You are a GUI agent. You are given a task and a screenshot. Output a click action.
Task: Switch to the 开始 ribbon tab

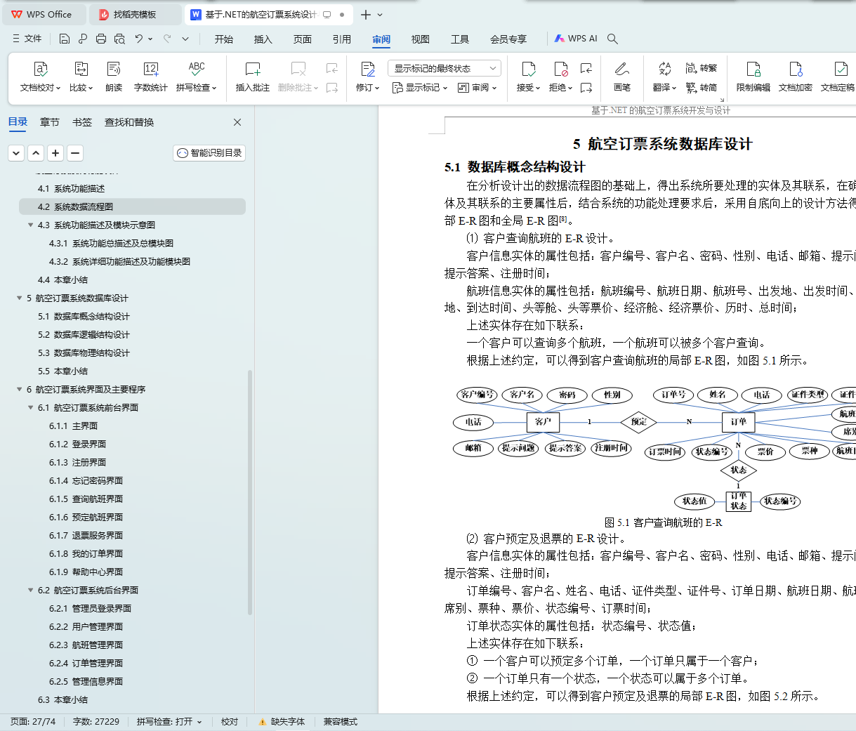click(x=224, y=39)
